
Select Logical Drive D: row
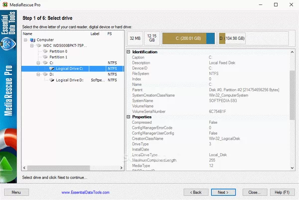73,80
